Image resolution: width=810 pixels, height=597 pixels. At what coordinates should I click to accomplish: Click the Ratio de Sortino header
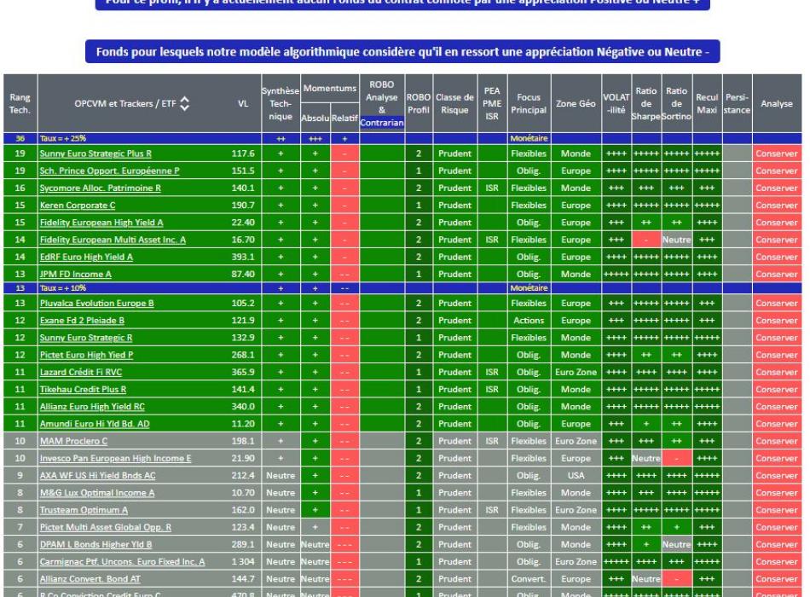(676, 103)
